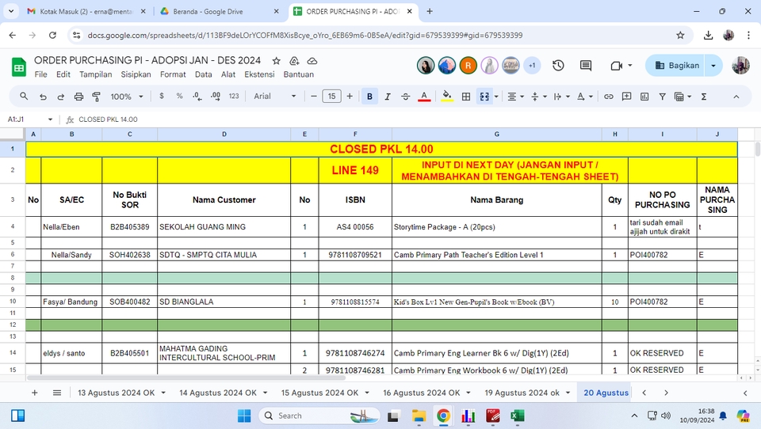Screen dimensions: 761x429
Task: Switch to 15 Agustus 2024 OK tab
Action: click(319, 393)
